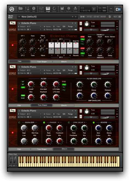
Task: Remove the channel 1 Eclectic Piano via X
Action: [x=117, y=22]
